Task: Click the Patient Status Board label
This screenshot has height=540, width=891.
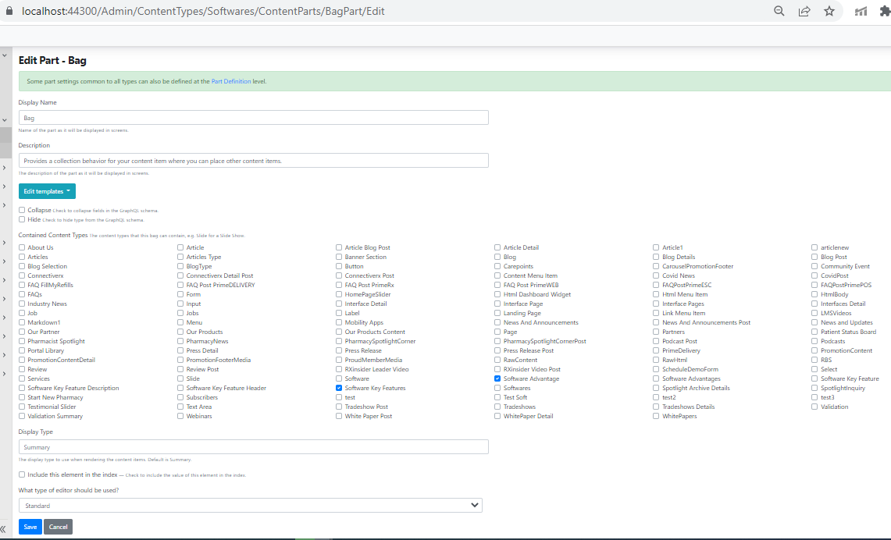Action: [x=848, y=332]
